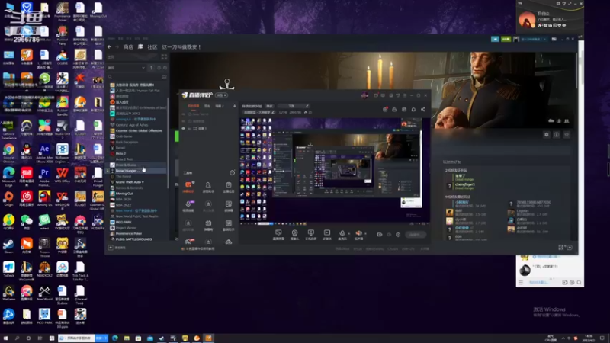Switch Steam library to grid view icon
The height and width of the screenshot is (343, 610).
coord(164,56)
